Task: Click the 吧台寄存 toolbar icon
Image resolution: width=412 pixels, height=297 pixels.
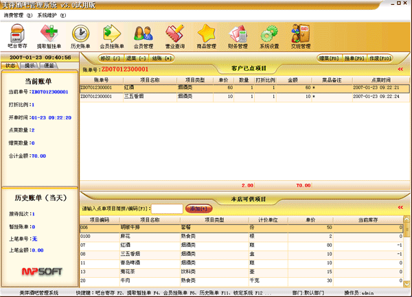Action: 15,36
